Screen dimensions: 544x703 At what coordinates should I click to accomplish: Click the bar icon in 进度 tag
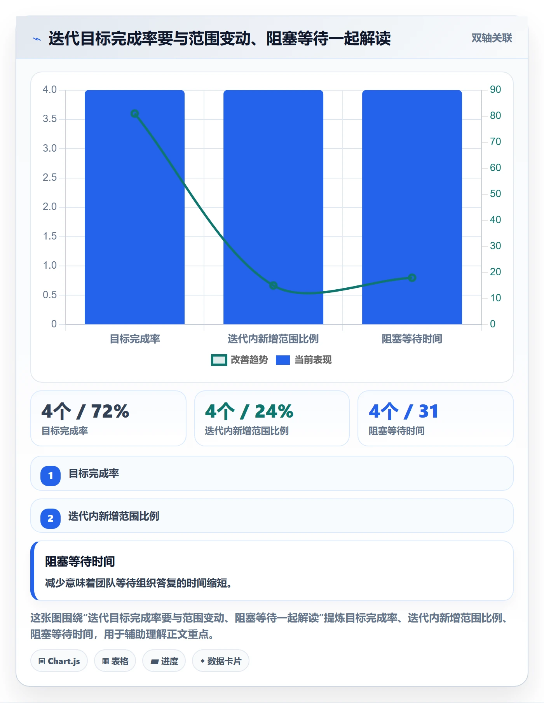tap(155, 661)
